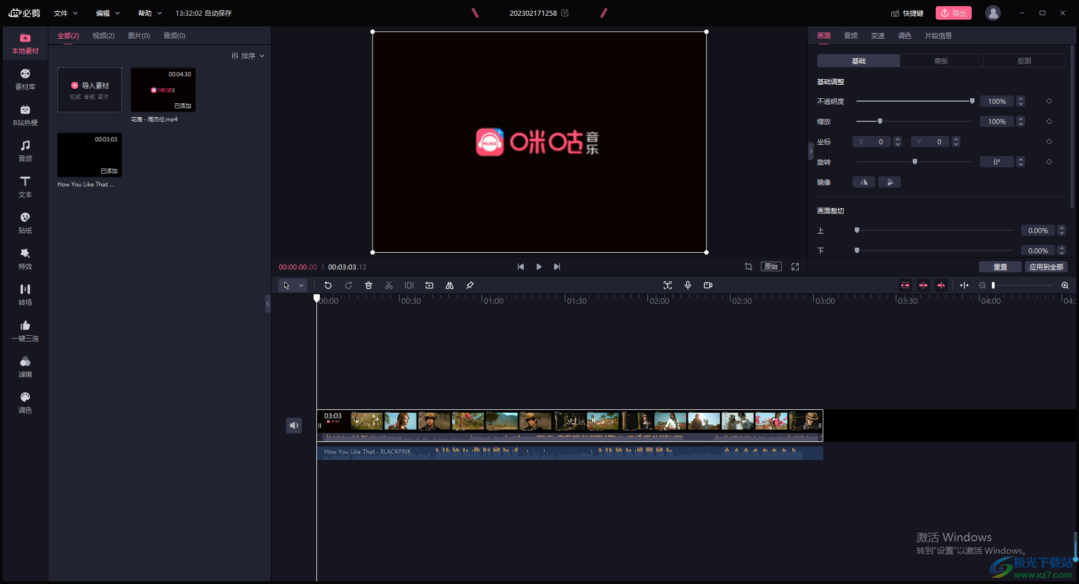Toggle the first red snapping button
This screenshot has width=1079, height=584.
[x=905, y=285]
